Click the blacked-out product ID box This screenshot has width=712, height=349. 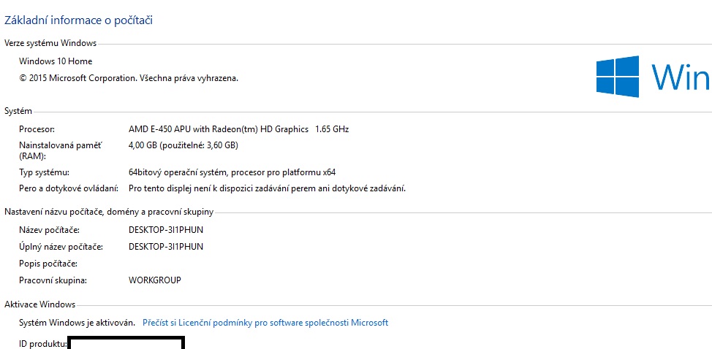pos(125,343)
